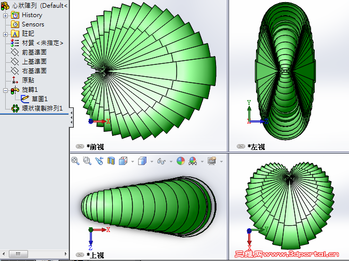
Task: Click the Zoom to Fit magnifier icon
Action: [x=75, y=161]
